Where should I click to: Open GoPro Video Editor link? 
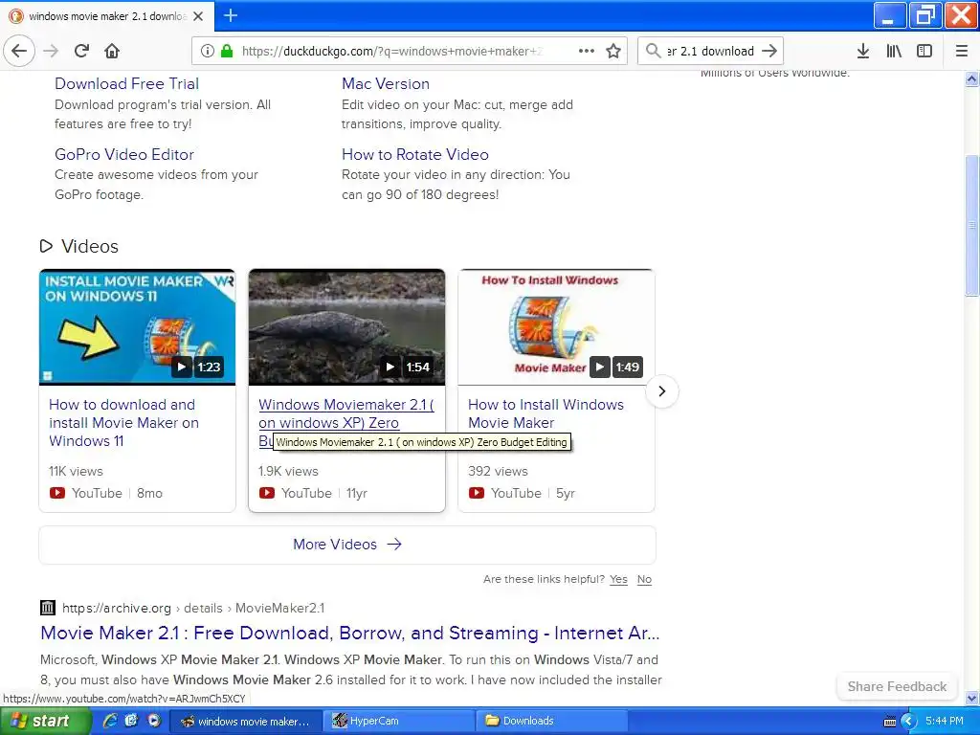pos(124,154)
